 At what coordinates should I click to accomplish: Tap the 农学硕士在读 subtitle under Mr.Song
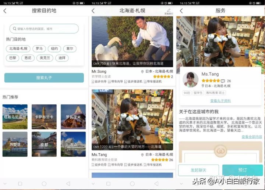tap(101, 76)
